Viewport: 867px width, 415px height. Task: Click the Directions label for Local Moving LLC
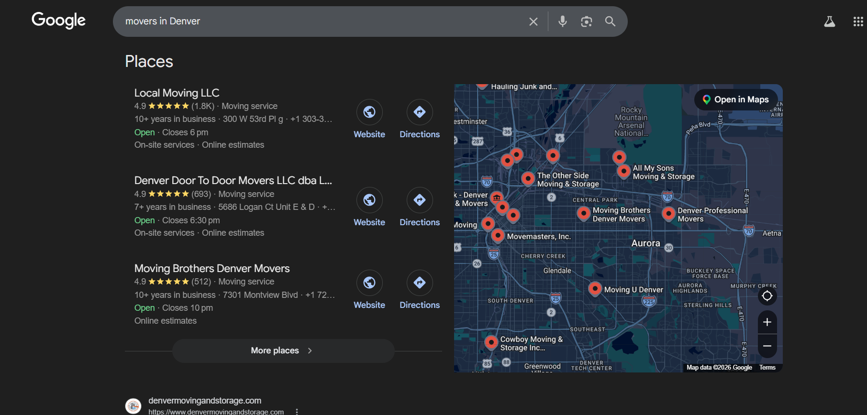420,134
